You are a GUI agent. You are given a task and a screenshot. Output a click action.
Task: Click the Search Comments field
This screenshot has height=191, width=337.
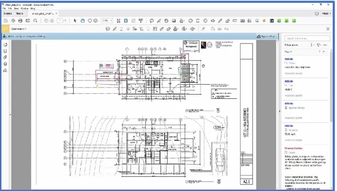(307, 38)
